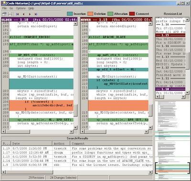191x181 pixels.
Task: Click the save toolbar icon
Action: [x=10, y=14]
